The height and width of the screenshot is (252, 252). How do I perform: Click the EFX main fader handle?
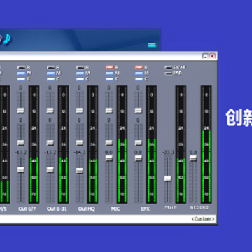139,158
